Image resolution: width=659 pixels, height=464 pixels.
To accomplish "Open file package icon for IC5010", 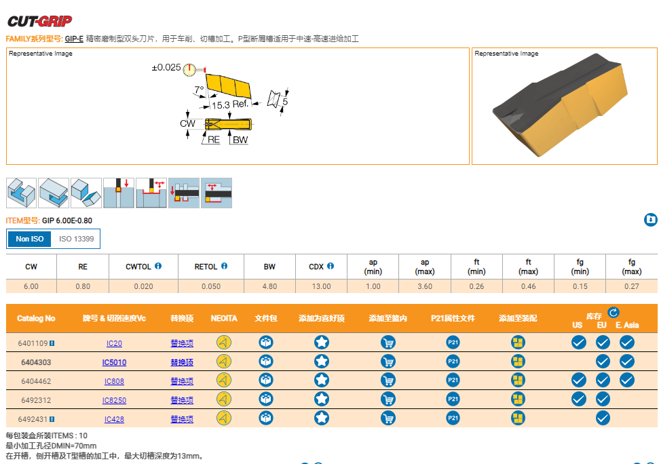I will pyautogui.click(x=266, y=362).
